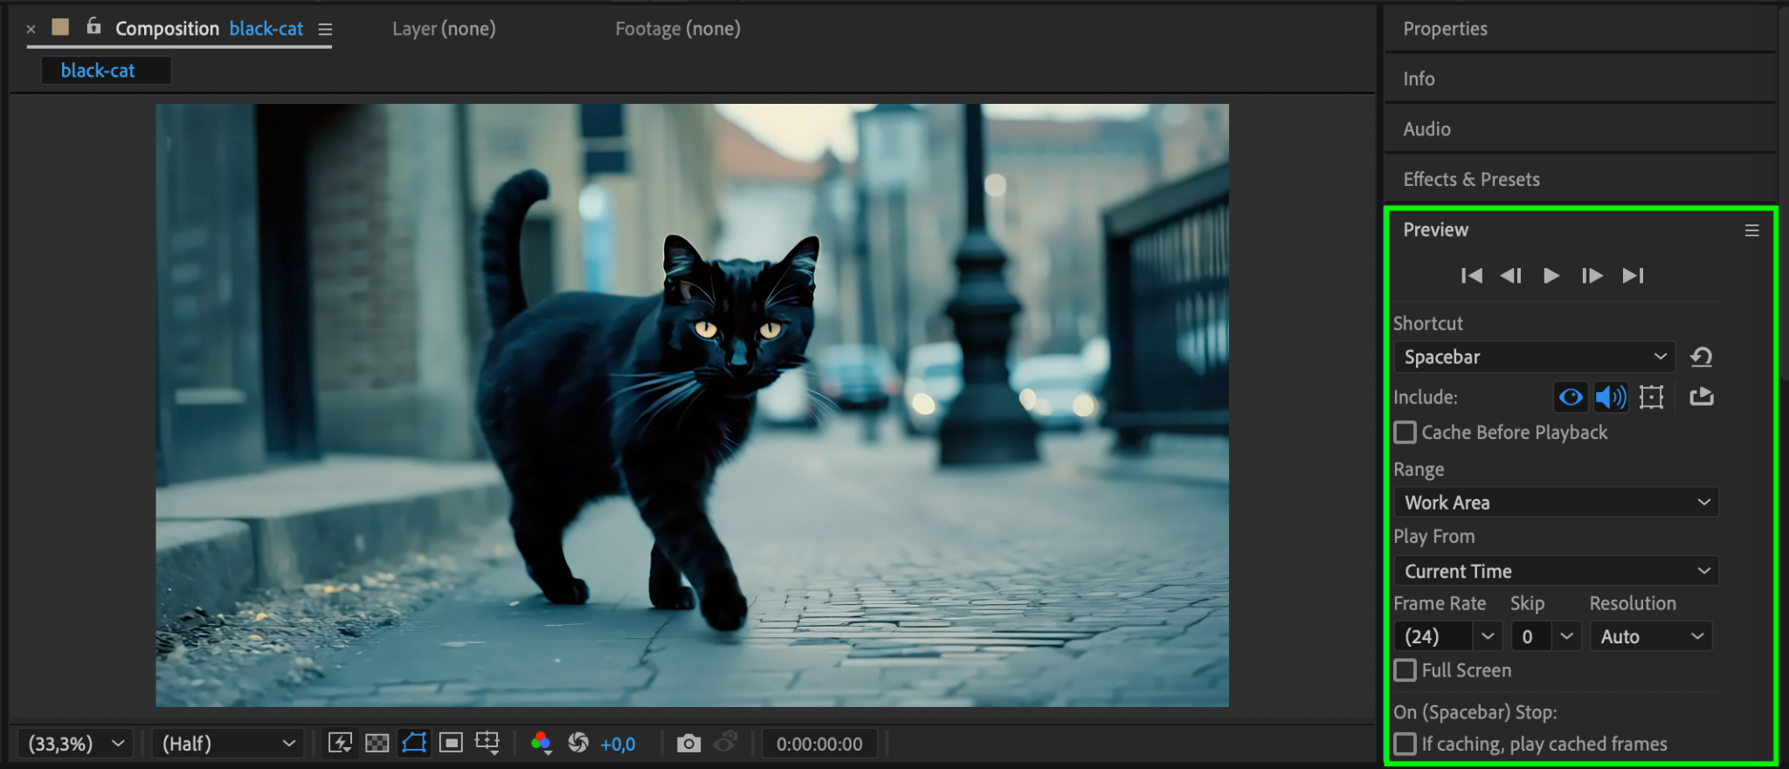Toggle Include audio speaker icon
Image resolution: width=1789 pixels, height=769 pixels.
(x=1611, y=397)
